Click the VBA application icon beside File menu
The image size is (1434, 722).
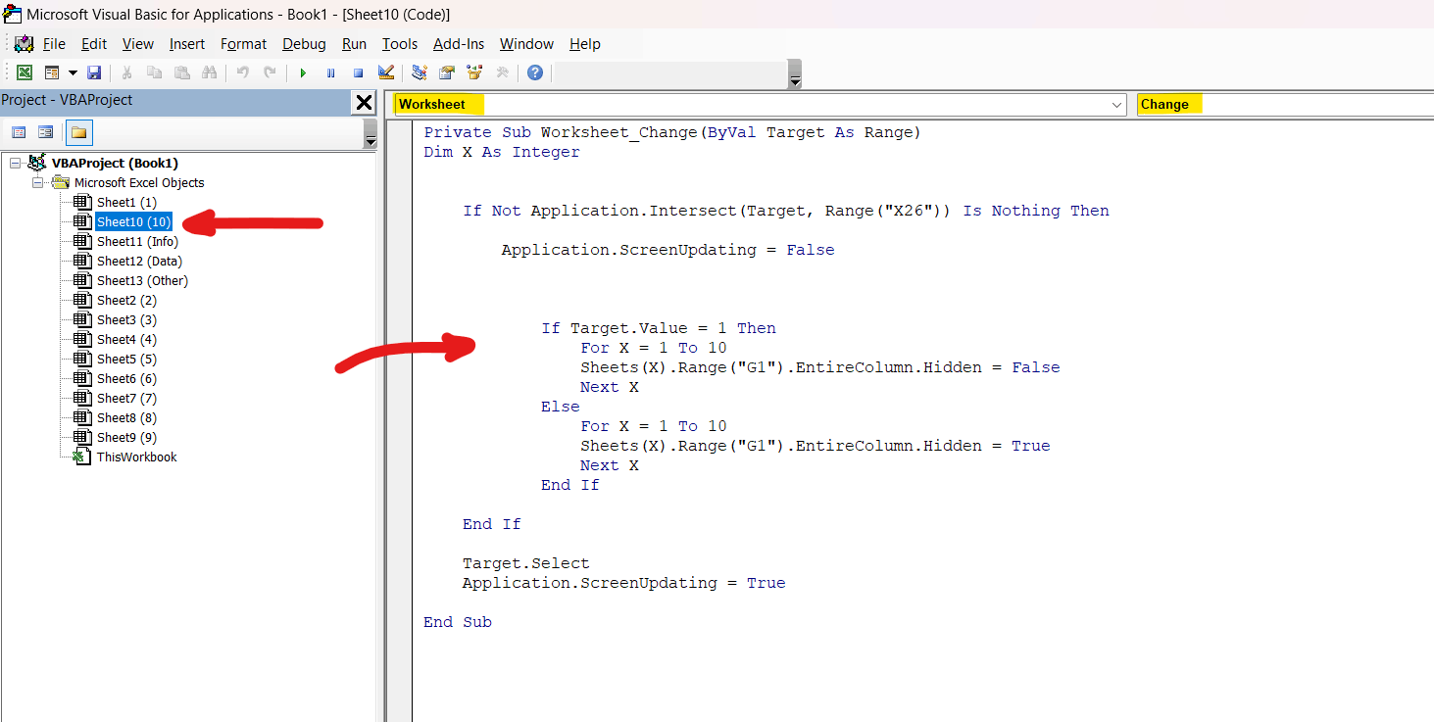[24, 44]
